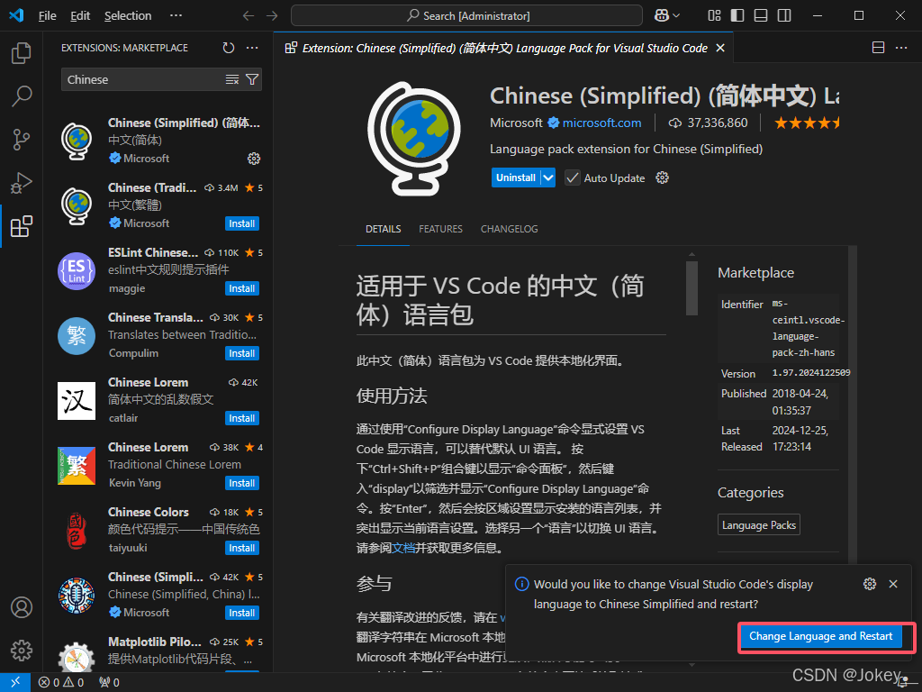Click the Language Packs category tag
The width and height of the screenshot is (922, 692).
pos(758,525)
